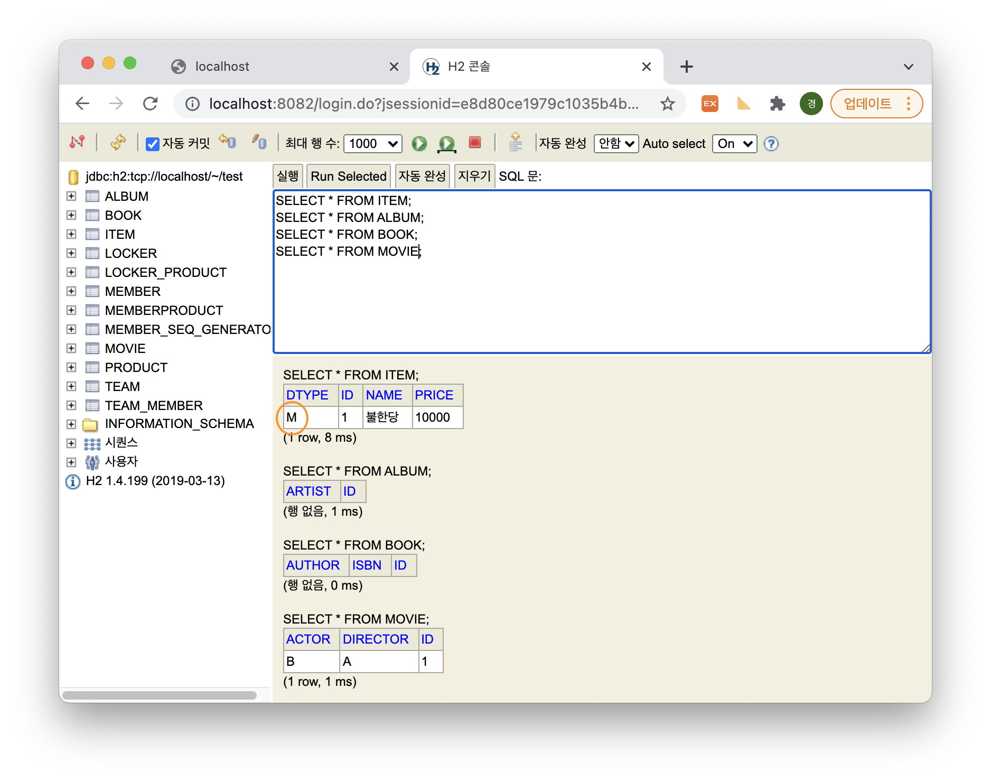This screenshot has height=781, width=991.
Task: Click the site info icon in address bar
Action: coord(192,104)
